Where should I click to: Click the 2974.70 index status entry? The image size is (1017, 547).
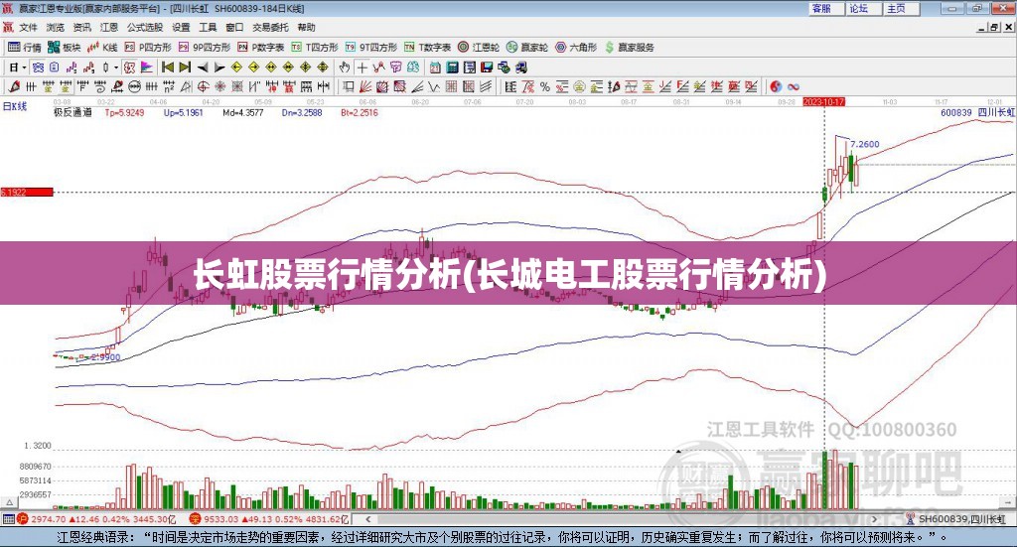(48, 519)
